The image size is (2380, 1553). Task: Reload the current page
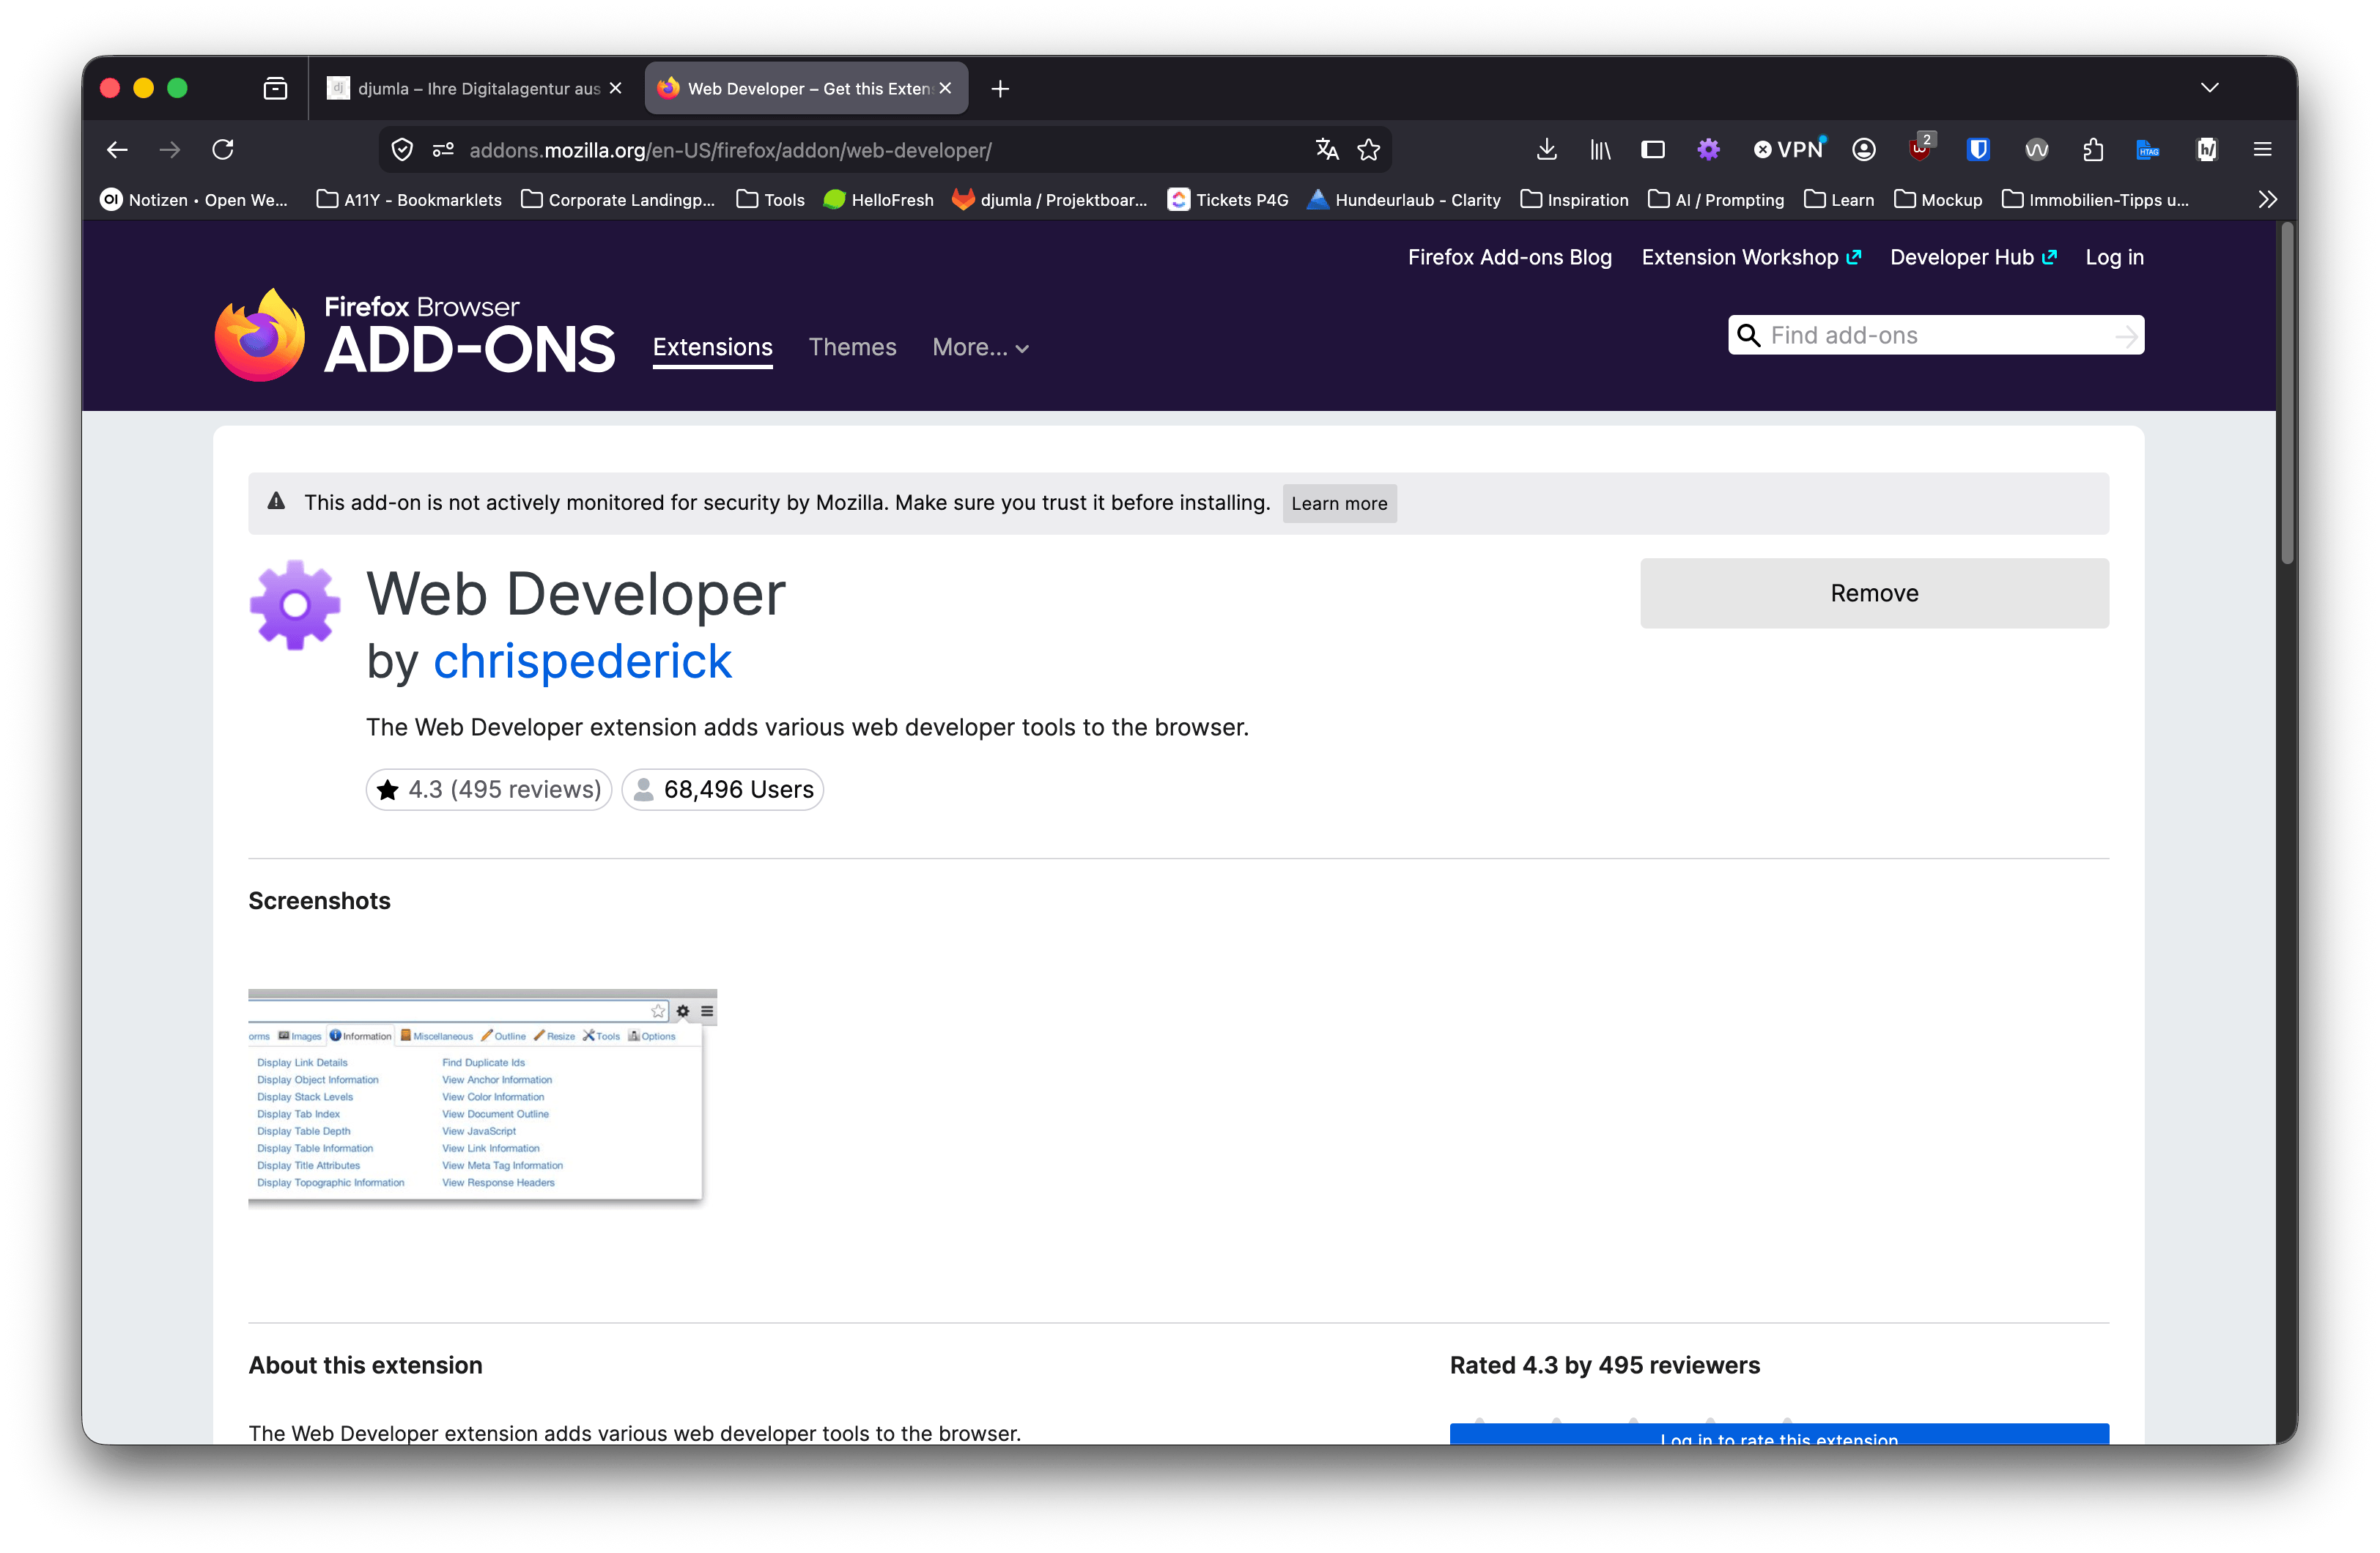(223, 150)
